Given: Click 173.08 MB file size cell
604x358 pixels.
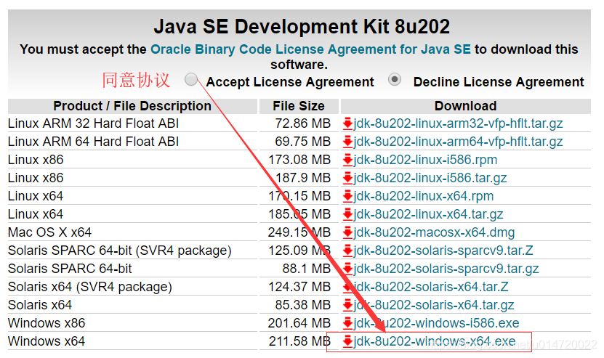Looking at the screenshot, I should point(299,160).
